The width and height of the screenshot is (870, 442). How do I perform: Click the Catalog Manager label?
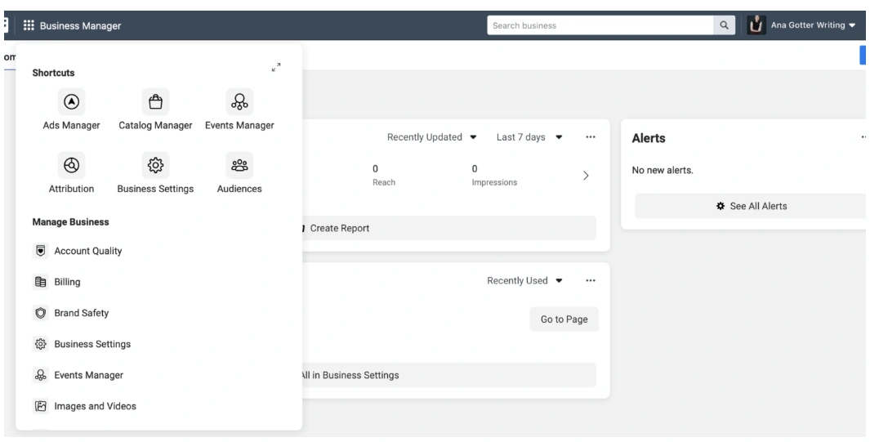click(155, 125)
